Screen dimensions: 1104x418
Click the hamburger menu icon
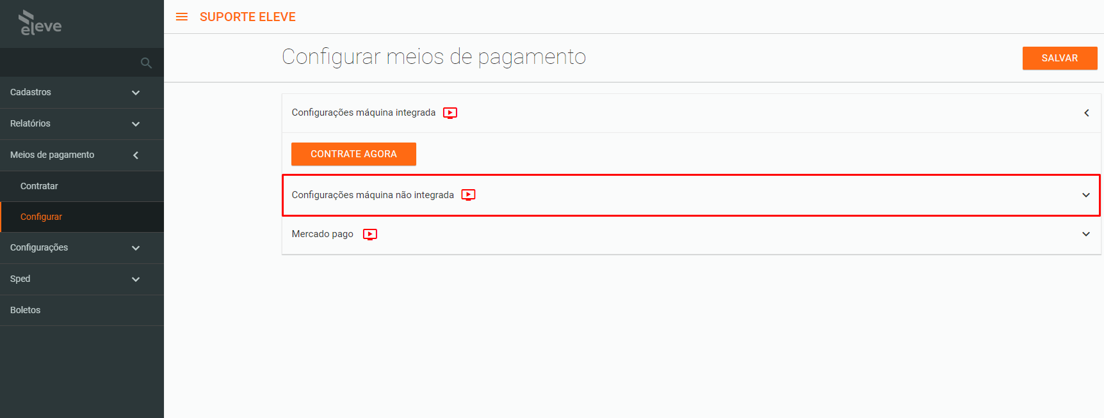coord(182,17)
